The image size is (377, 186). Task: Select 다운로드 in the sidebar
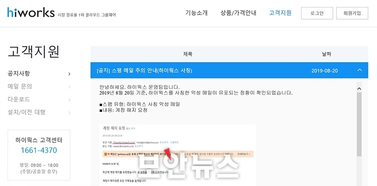(19, 99)
